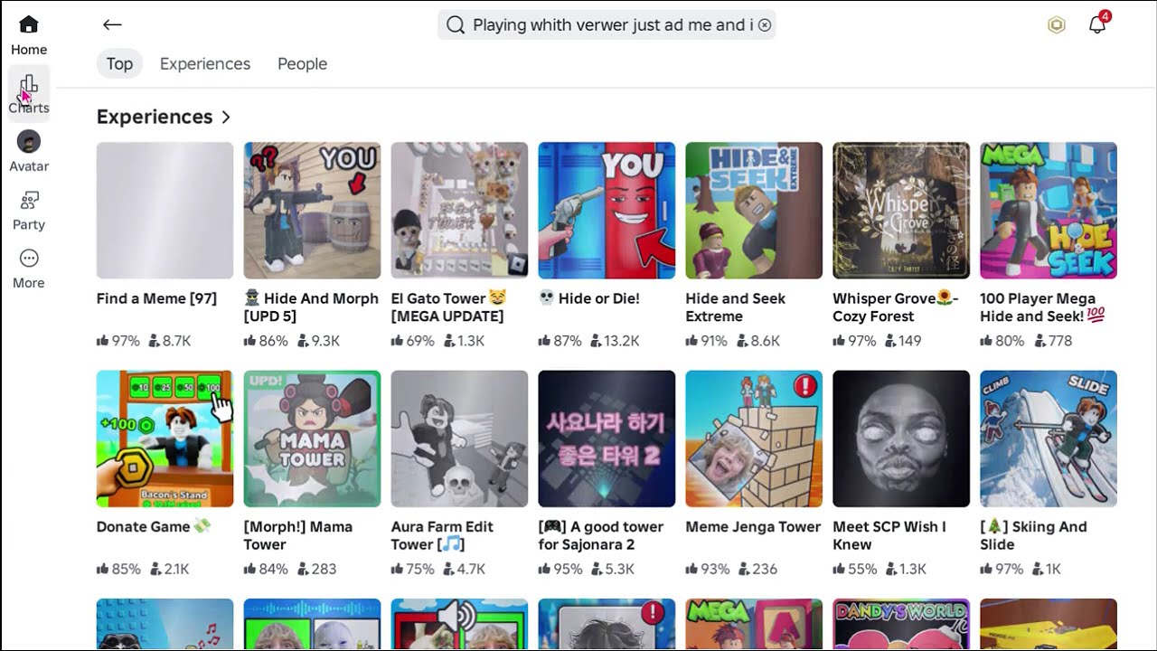The image size is (1157, 651).
Task: Open A good tower for Sajonara 2 thumbnail
Action: point(607,439)
